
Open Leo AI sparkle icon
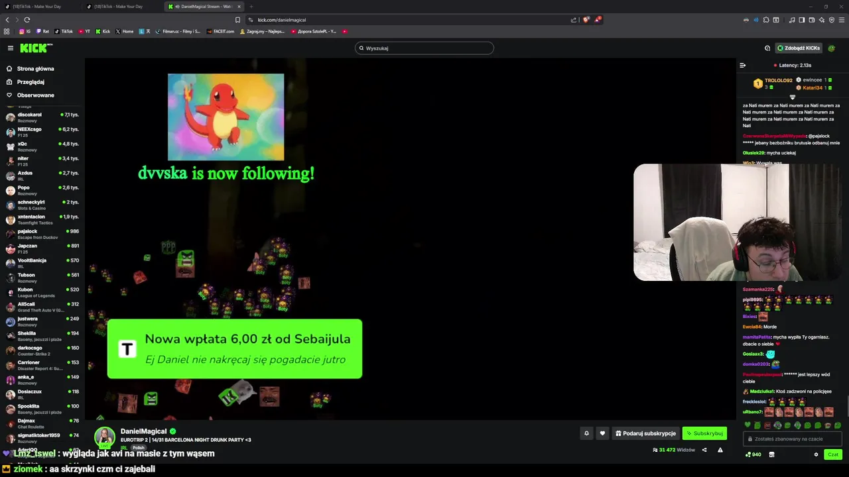click(822, 20)
